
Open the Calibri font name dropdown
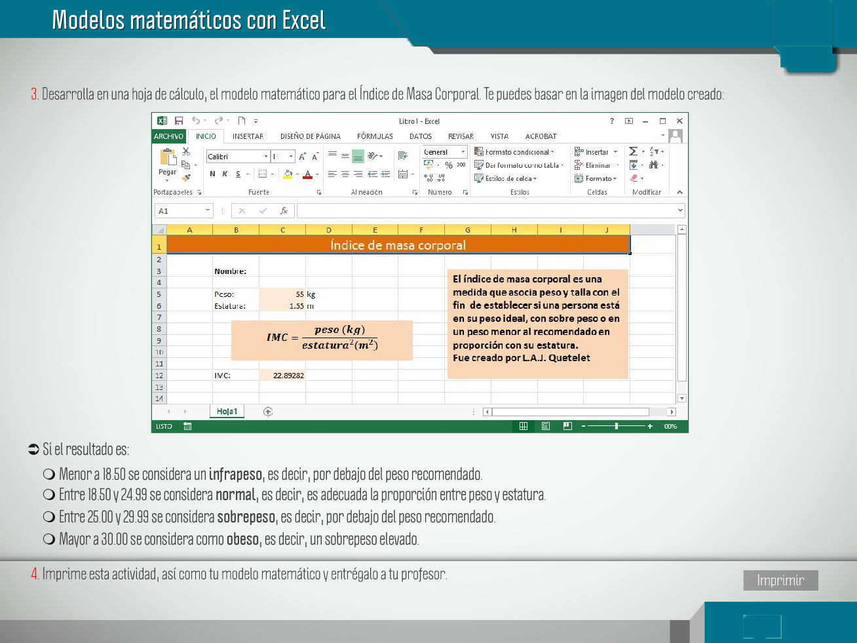tap(266, 157)
